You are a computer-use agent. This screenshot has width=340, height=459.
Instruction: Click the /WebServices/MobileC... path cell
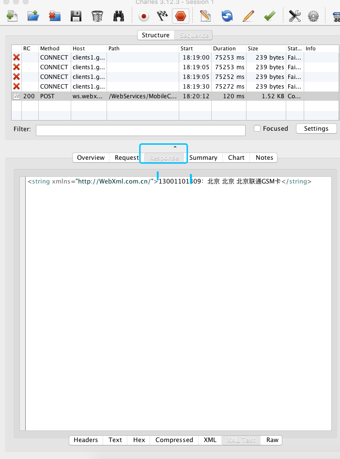(142, 96)
